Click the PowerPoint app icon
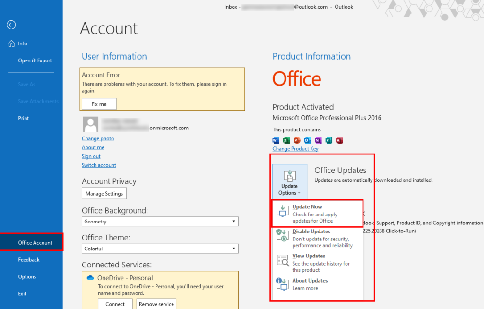Screen dimensions: 484x309 pyautogui.click(x=297, y=140)
